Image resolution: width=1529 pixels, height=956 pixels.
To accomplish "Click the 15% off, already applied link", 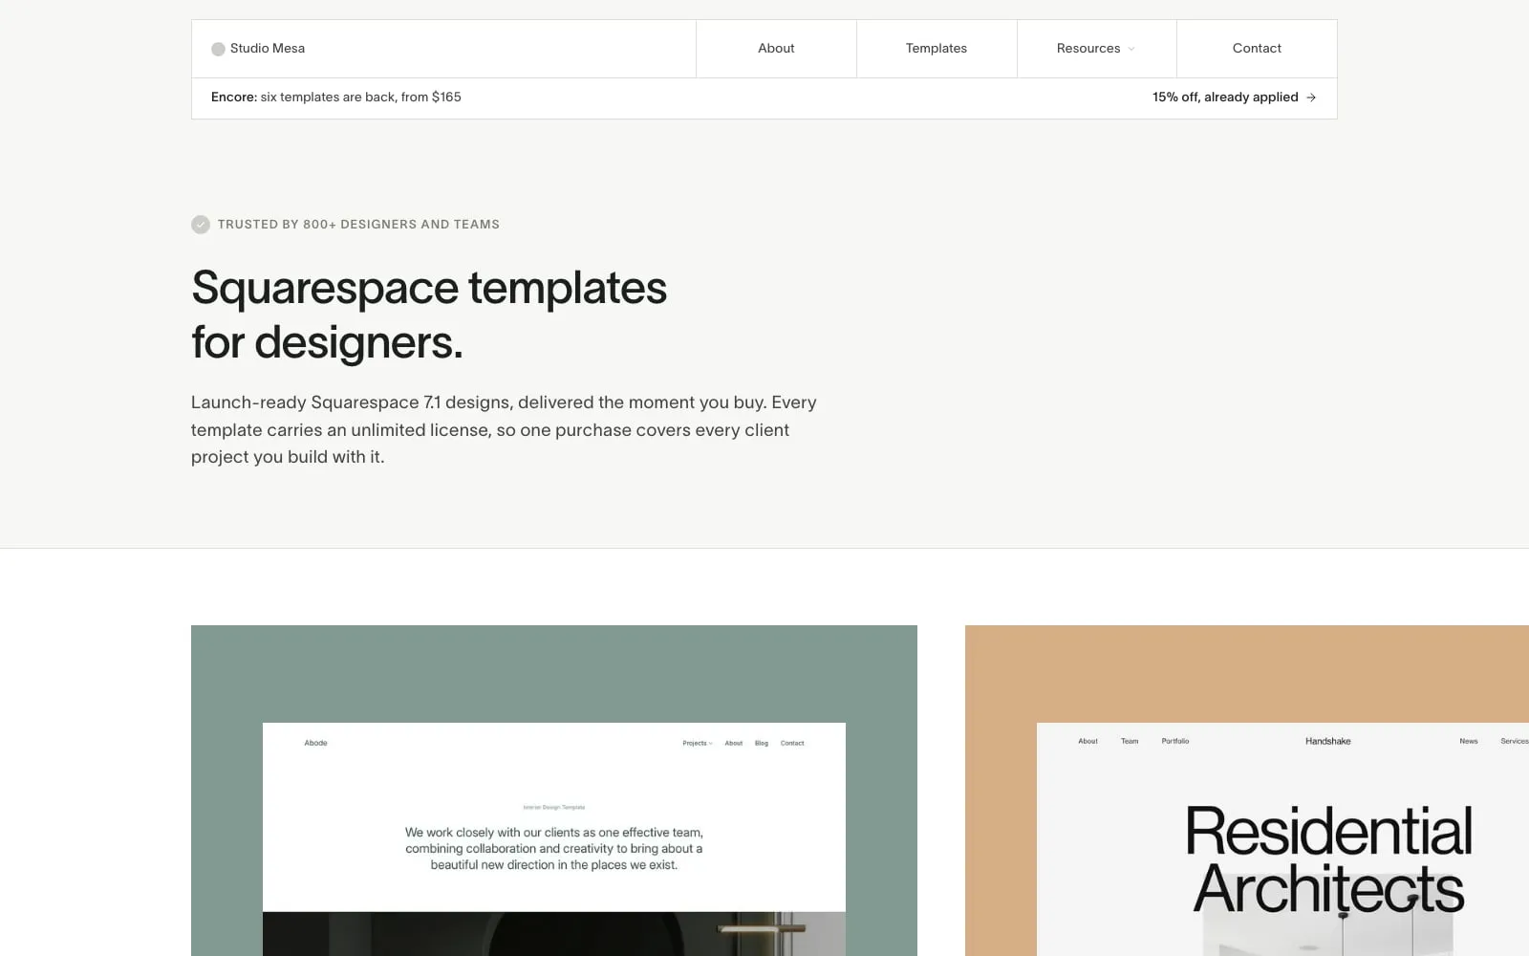I will (1234, 98).
